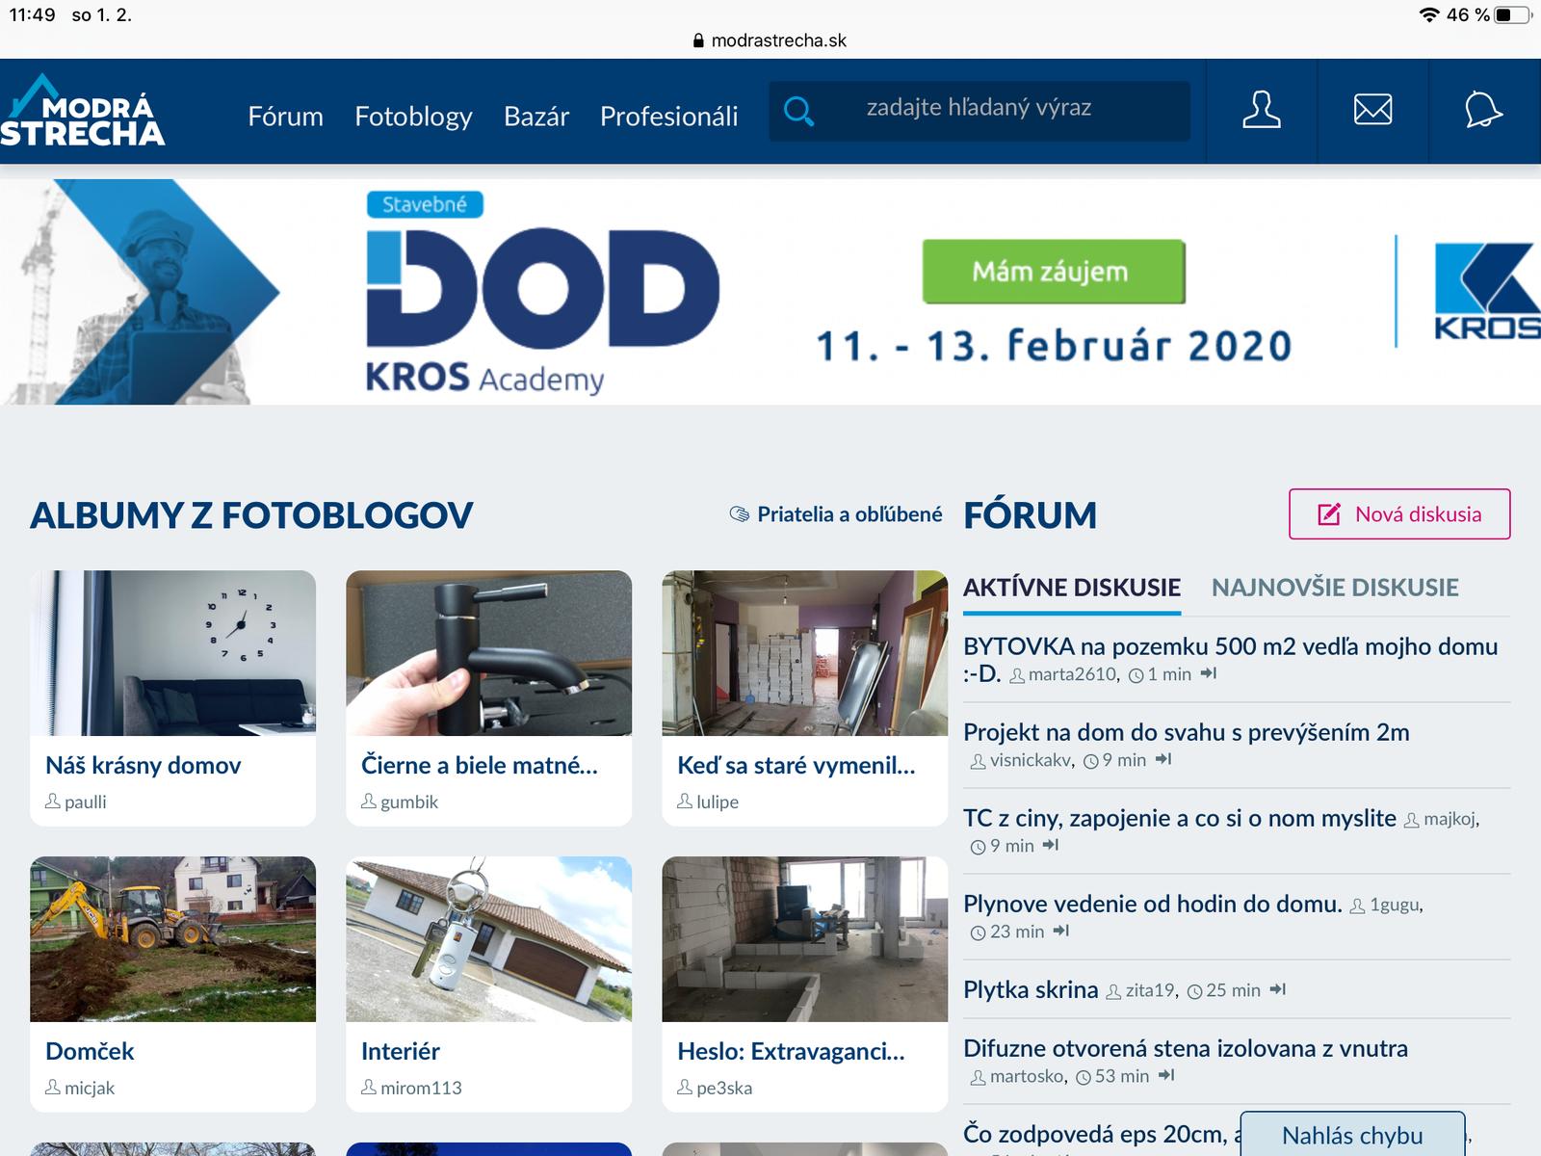The height and width of the screenshot is (1156, 1541).
Task: Click the Modrá Strecha logo
Action: click(83, 112)
